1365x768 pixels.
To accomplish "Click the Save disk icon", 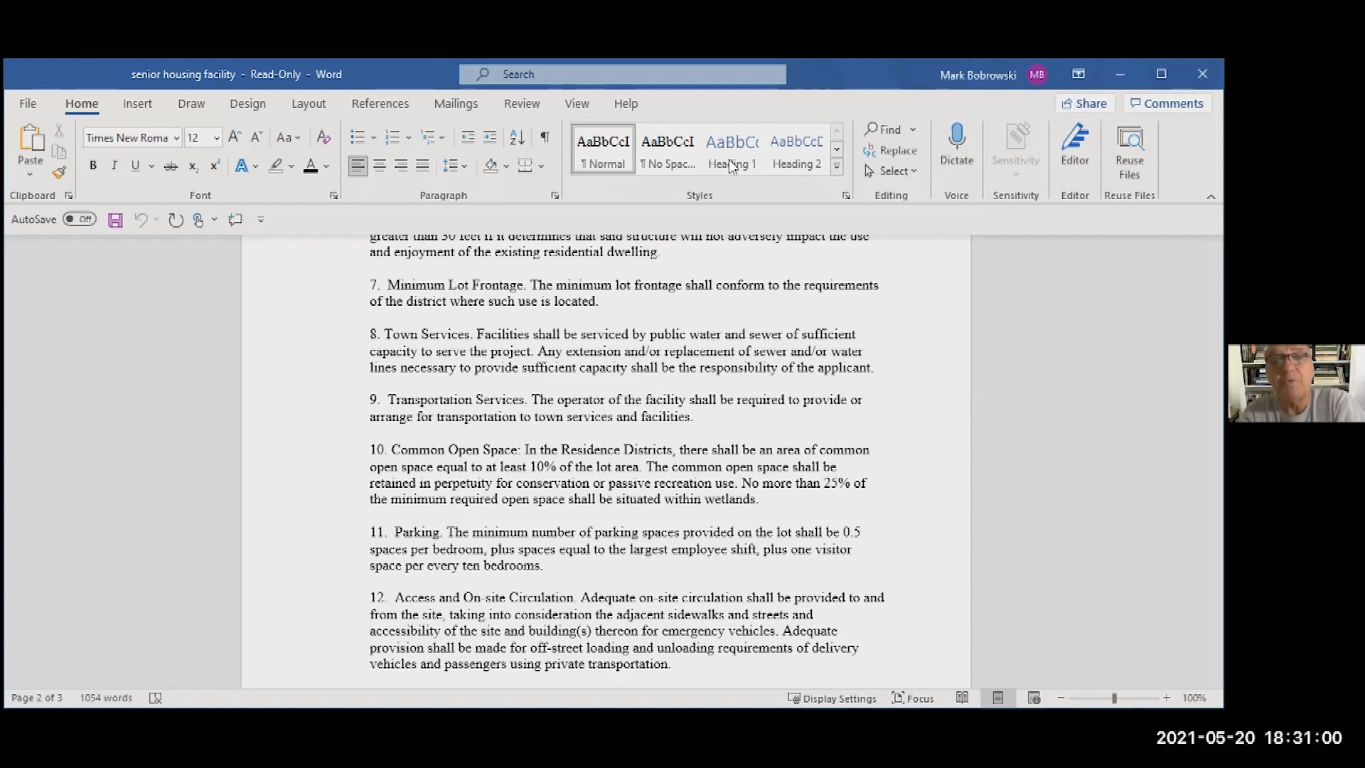I will 115,220.
